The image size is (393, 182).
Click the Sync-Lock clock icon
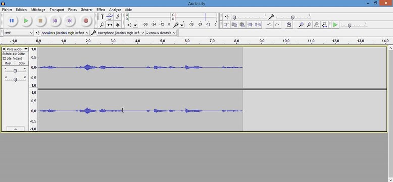pos(289,25)
